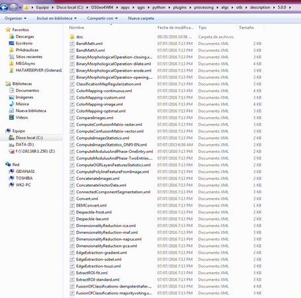301x298 pixels.
Task: Click the Escritorio desktop icon in sidebar
Action: pos(11,43)
